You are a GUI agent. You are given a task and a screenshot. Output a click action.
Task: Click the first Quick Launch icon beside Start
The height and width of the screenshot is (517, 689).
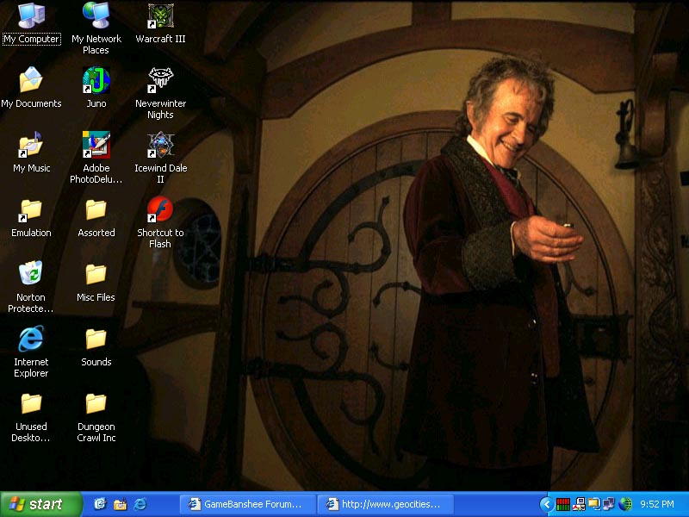tap(100, 504)
